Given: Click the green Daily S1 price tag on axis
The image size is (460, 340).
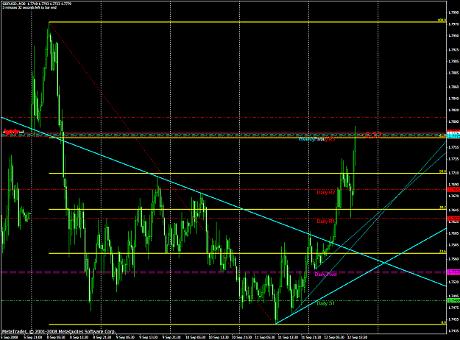Looking at the screenshot, I should pos(453,301).
